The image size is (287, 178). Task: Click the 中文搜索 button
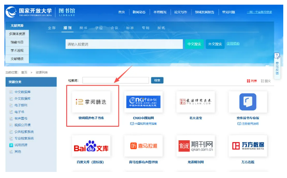tap(194, 44)
